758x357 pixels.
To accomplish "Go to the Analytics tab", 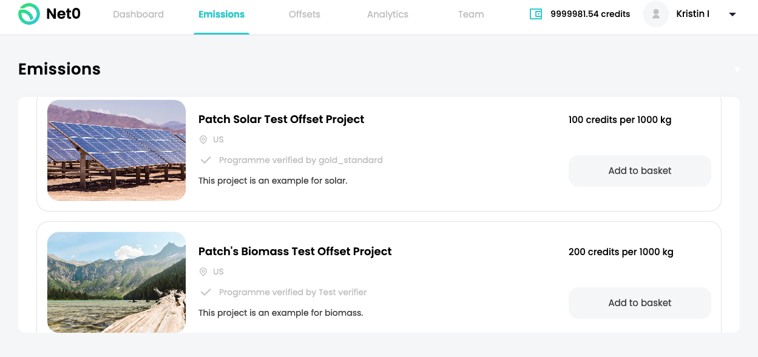I will coord(388,14).
